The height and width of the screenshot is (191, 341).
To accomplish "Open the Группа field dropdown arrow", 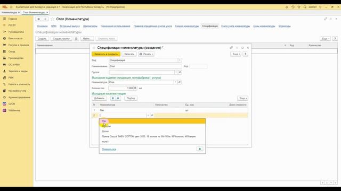I will point(176,72).
